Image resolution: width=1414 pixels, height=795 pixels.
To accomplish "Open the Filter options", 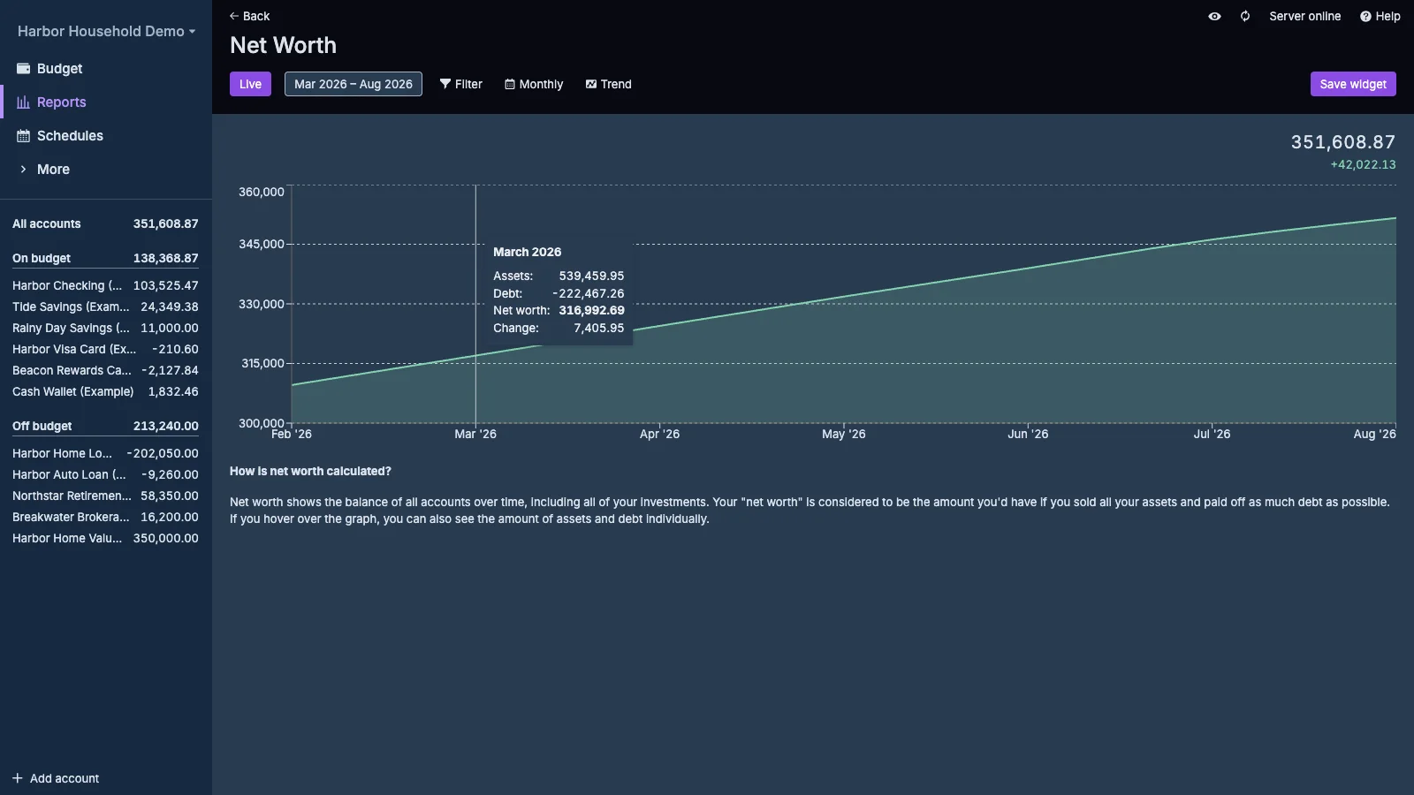I will point(461,84).
